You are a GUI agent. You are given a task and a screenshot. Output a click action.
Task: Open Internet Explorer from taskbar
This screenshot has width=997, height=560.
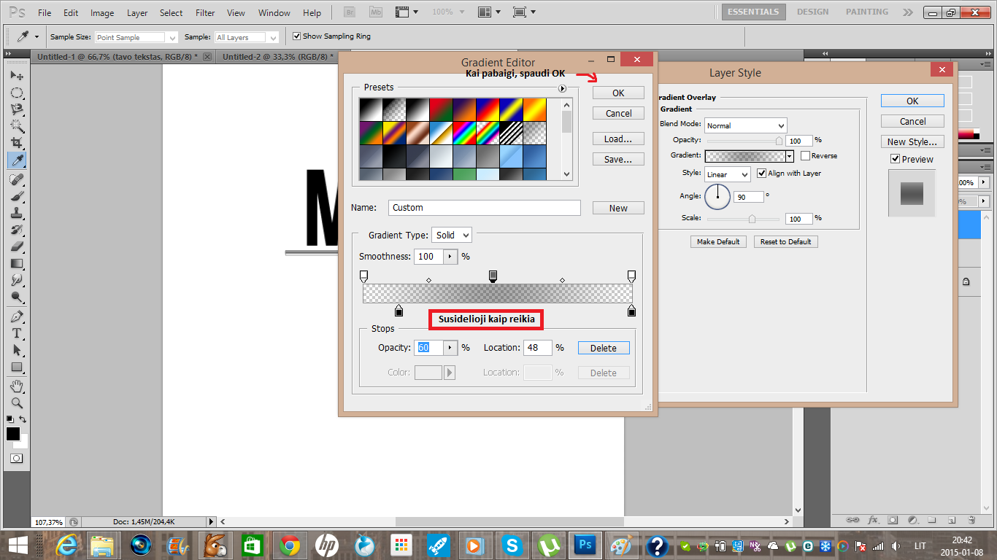pos(66,545)
